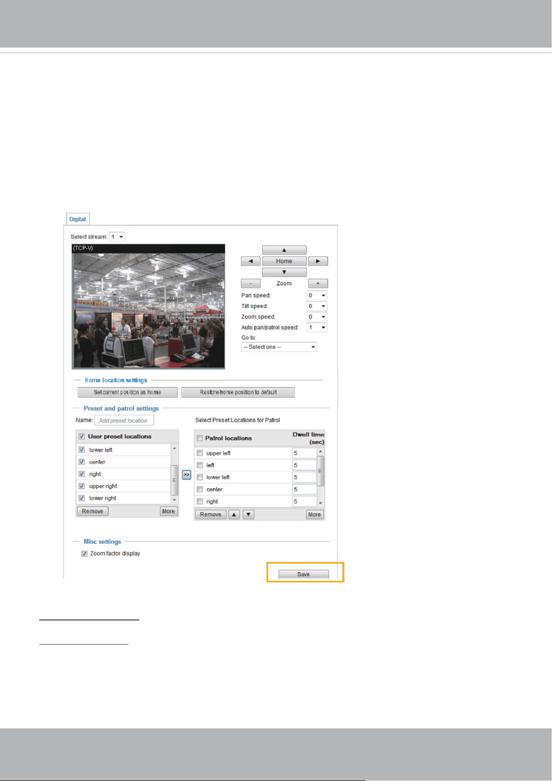552x781 pixels.
Task: Open the Select stream dropdown
Action: [x=117, y=237]
